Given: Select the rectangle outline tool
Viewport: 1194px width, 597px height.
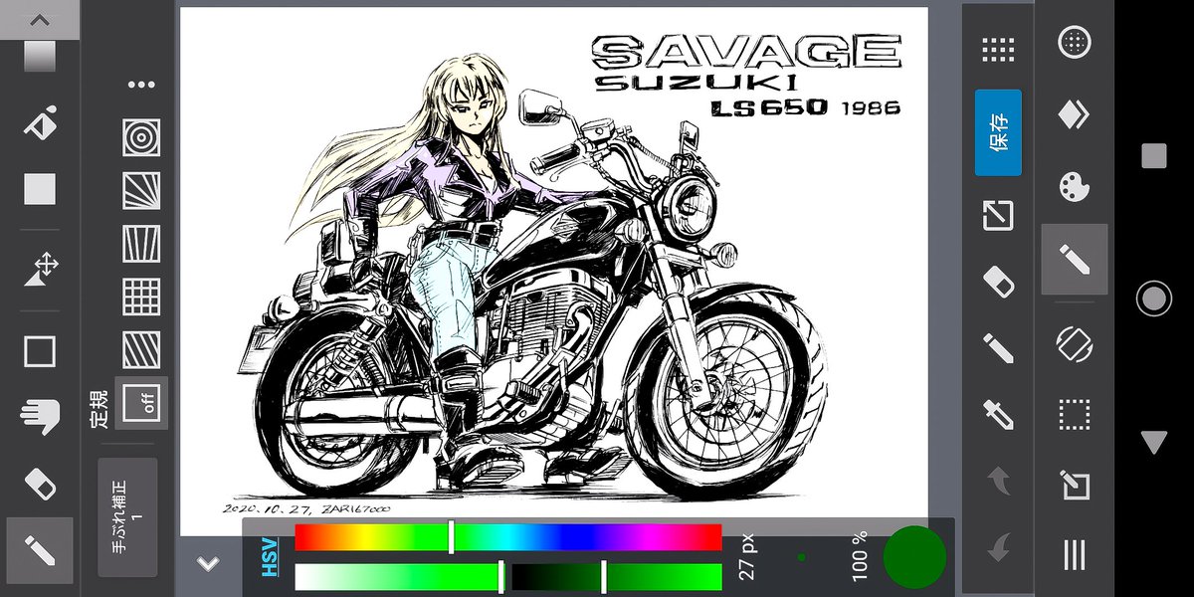Looking at the screenshot, I should [x=40, y=351].
